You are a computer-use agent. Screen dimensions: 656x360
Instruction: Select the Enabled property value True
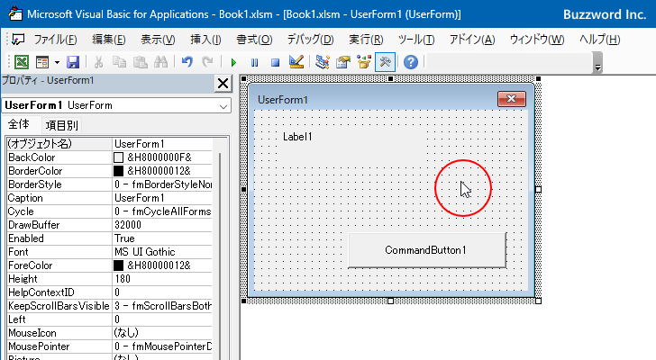[x=162, y=238]
